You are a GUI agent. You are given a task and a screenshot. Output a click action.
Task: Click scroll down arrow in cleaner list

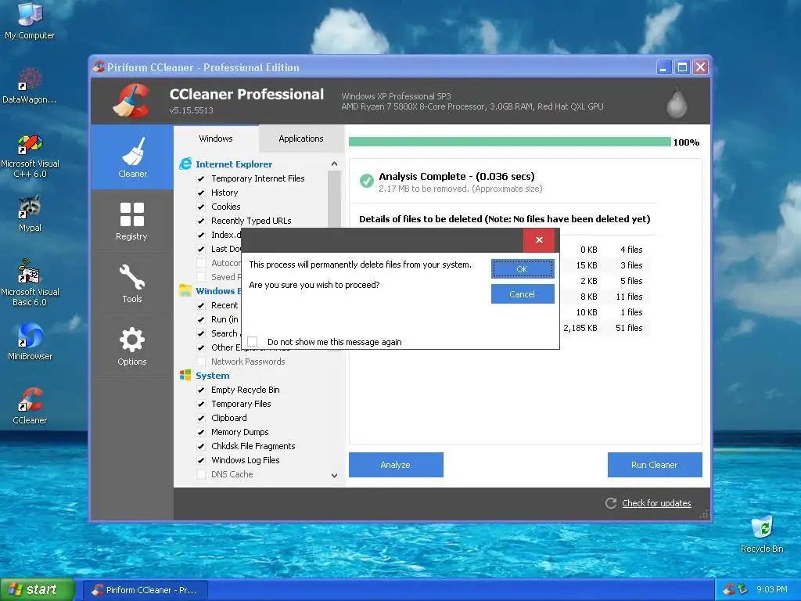point(334,475)
